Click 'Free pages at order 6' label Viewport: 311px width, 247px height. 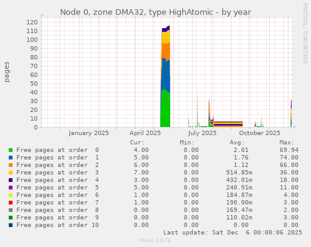[58, 195]
